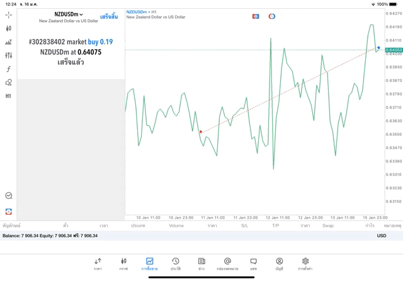Open the quotes tab with arrows icon
This screenshot has width=403, height=281.
[x=98, y=264]
